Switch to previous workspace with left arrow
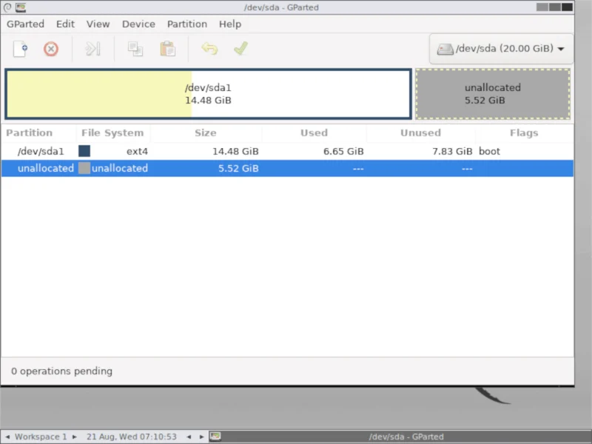This screenshot has width=592, height=444. (x=7, y=437)
